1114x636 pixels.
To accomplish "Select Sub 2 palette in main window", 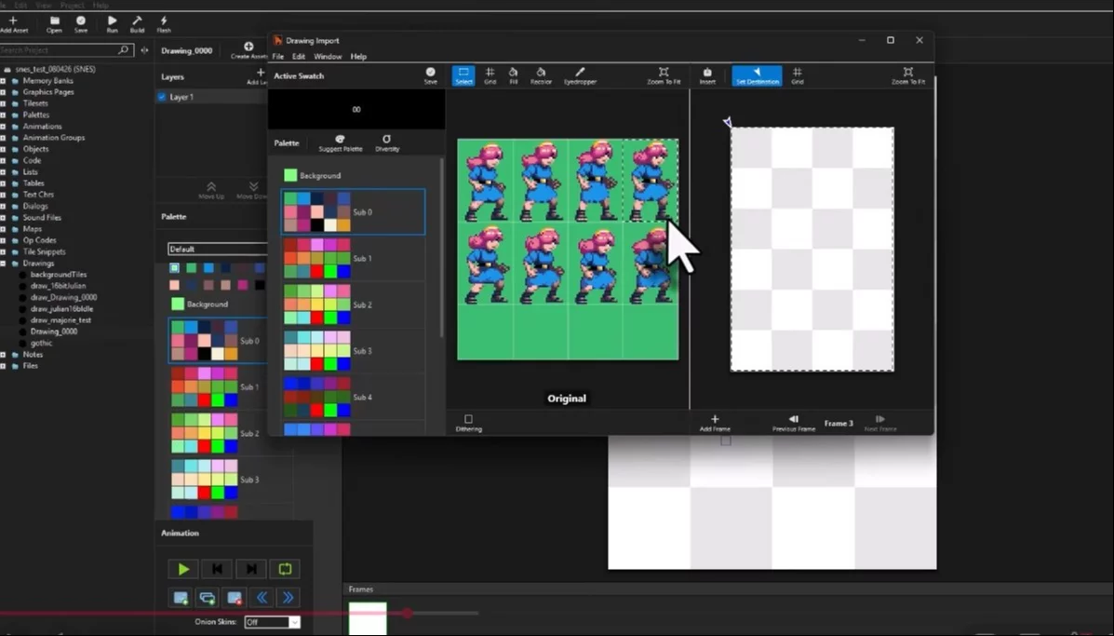I will [216, 434].
